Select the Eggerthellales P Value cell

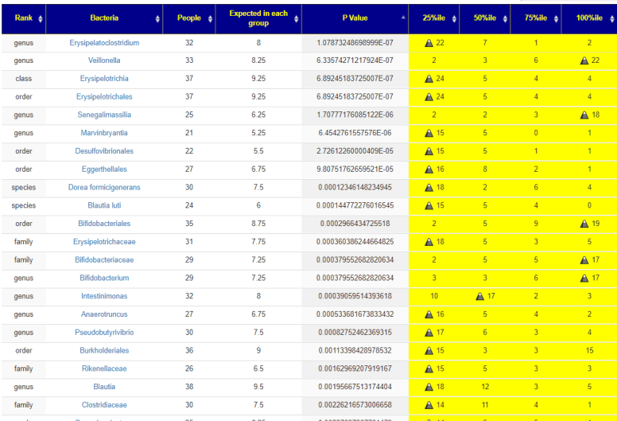[x=355, y=170]
